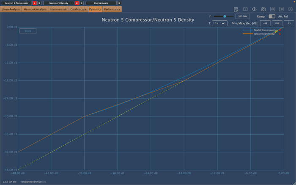Mute Neutron 5 Compressor with red M
Image resolution: width=296 pixels, height=185 pixels.
[35, 3]
